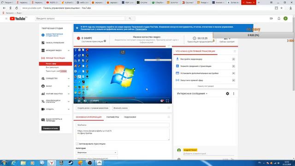The height and width of the screenshot is (166, 295).
Task: Click the share icon atop the preview
Action: coord(123,52)
